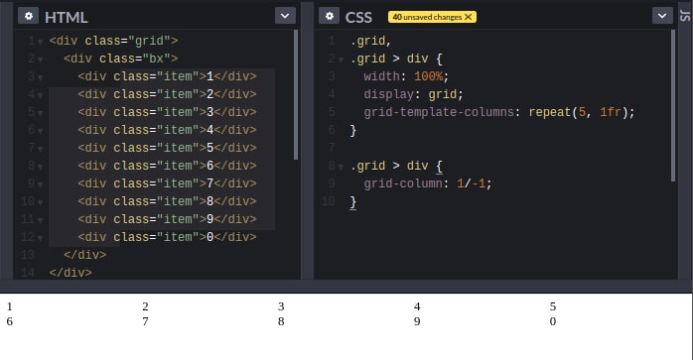Dismiss the 40 unsaved changes badge
Screen dimensions: 693x360
click(468, 17)
